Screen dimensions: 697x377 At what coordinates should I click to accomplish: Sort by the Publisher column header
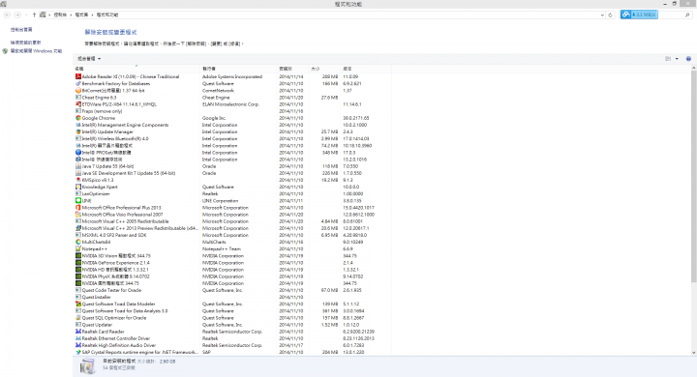tap(239, 69)
